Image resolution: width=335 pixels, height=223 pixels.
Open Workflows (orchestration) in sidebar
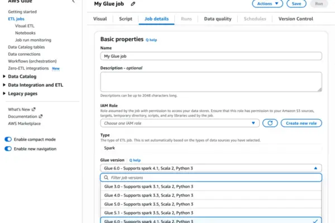[x=32, y=61]
